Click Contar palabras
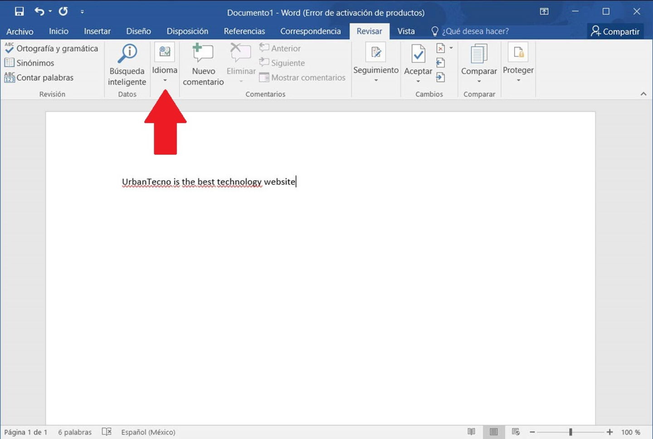Viewport: 653px width, 439px height. pyautogui.click(x=39, y=78)
